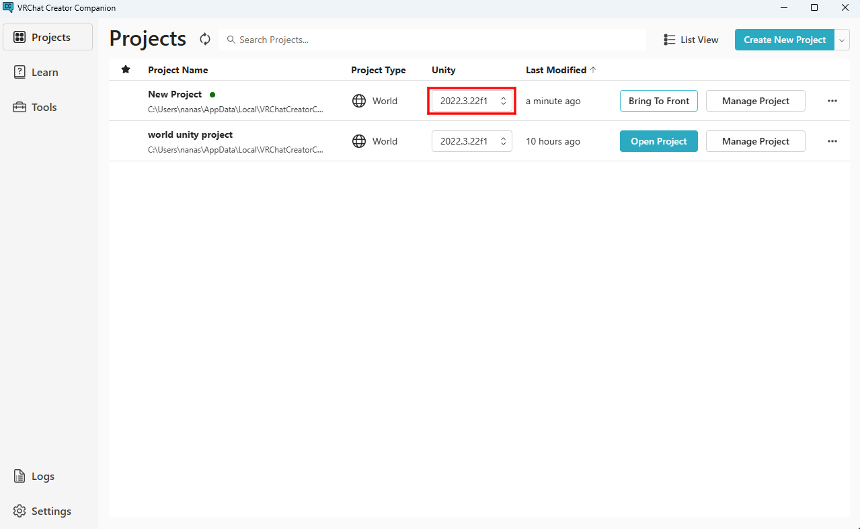The width and height of the screenshot is (860, 529).
Task: Click the Last Modified sort arrow
Action: (x=593, y=70)
